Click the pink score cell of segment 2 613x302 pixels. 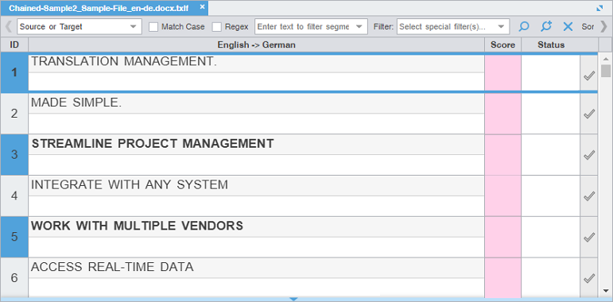pos(502,114)
